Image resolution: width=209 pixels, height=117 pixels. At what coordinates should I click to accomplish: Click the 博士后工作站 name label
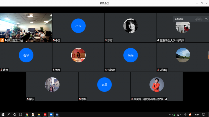click(15, 40)
